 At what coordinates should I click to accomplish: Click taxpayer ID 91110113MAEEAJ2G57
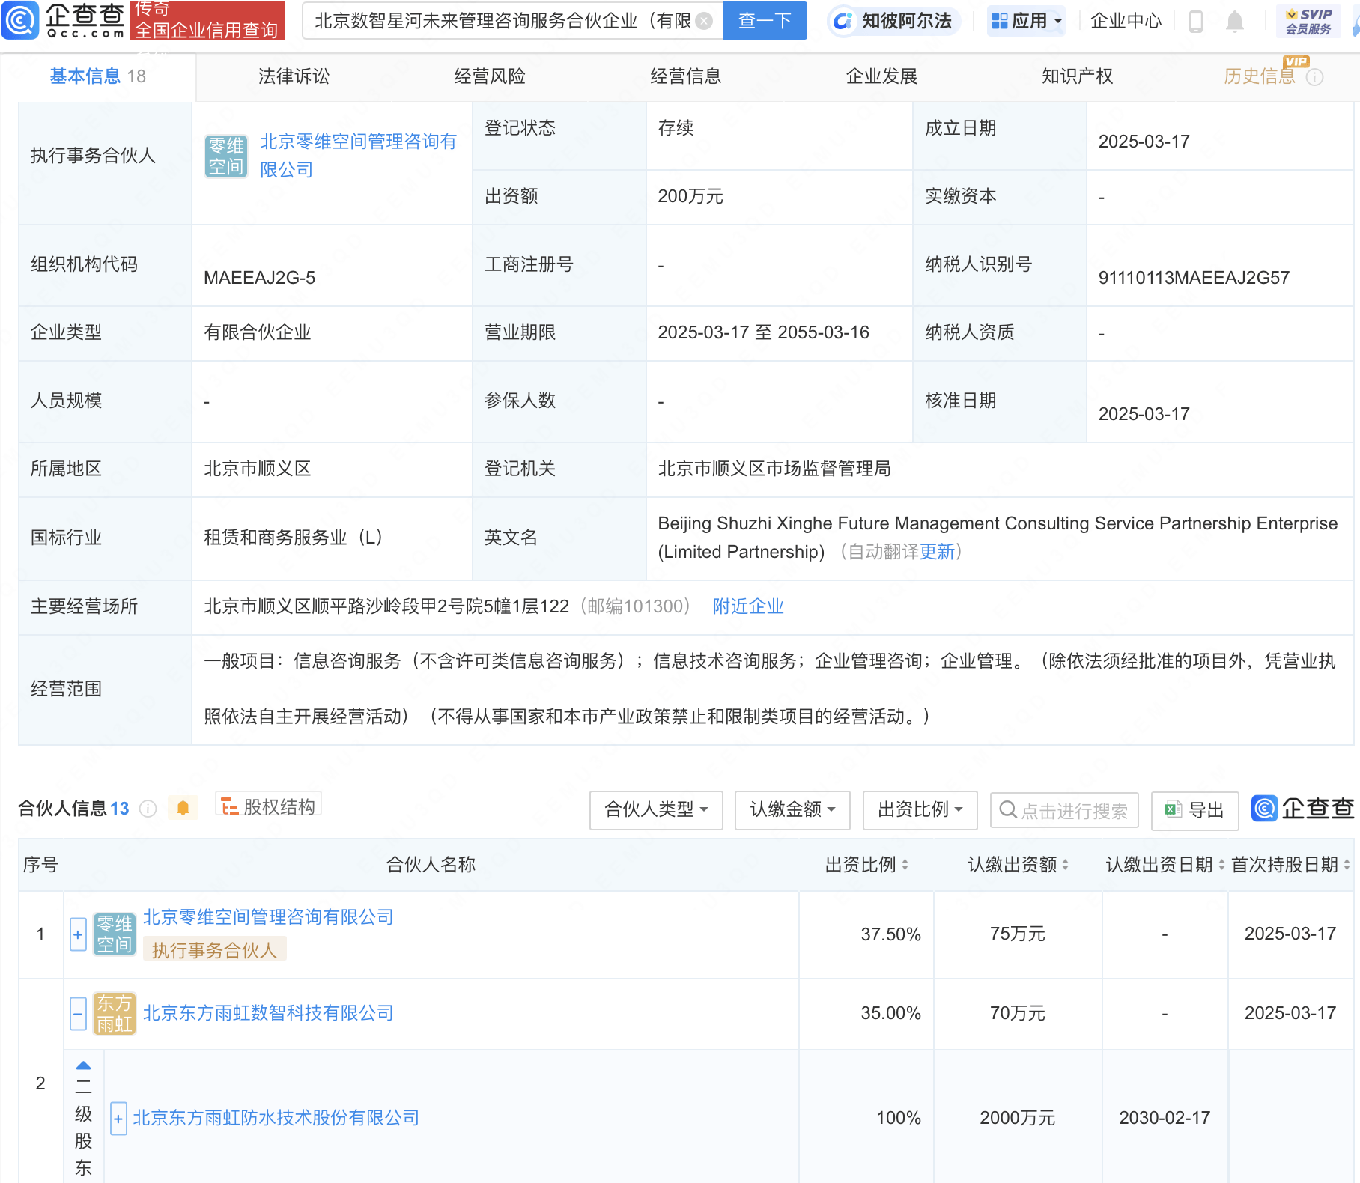pyautogui.click(x=1194, y=278)
